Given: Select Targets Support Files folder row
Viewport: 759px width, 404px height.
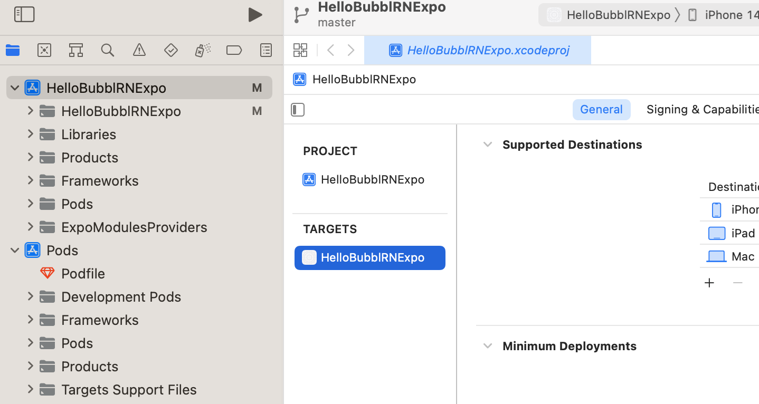Looking at the screenshot, I should 139,389.
